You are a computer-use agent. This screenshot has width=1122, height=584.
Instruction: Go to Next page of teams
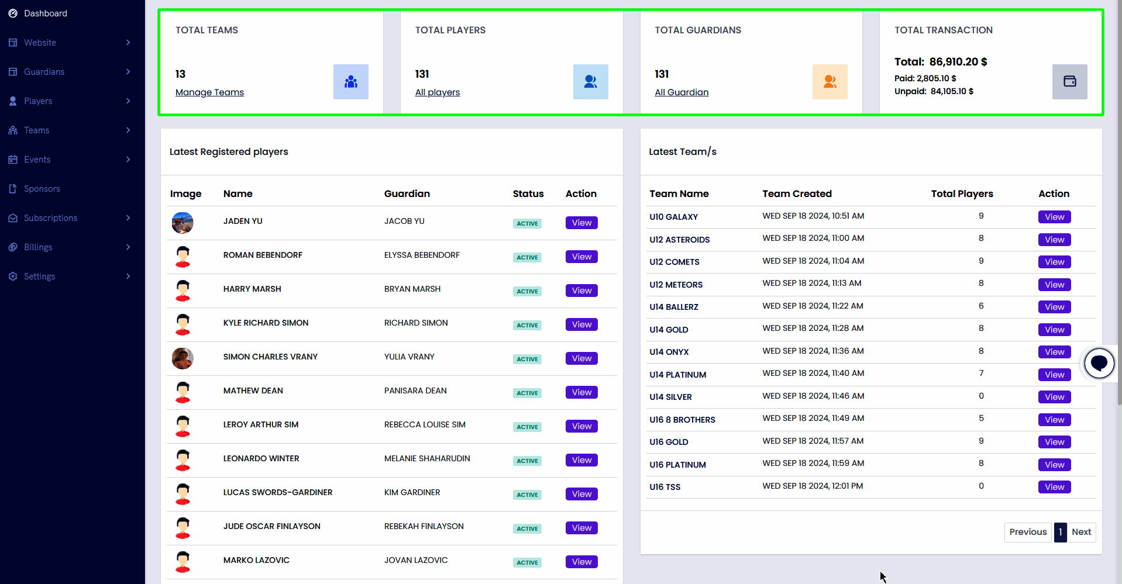click(1081, 532)
